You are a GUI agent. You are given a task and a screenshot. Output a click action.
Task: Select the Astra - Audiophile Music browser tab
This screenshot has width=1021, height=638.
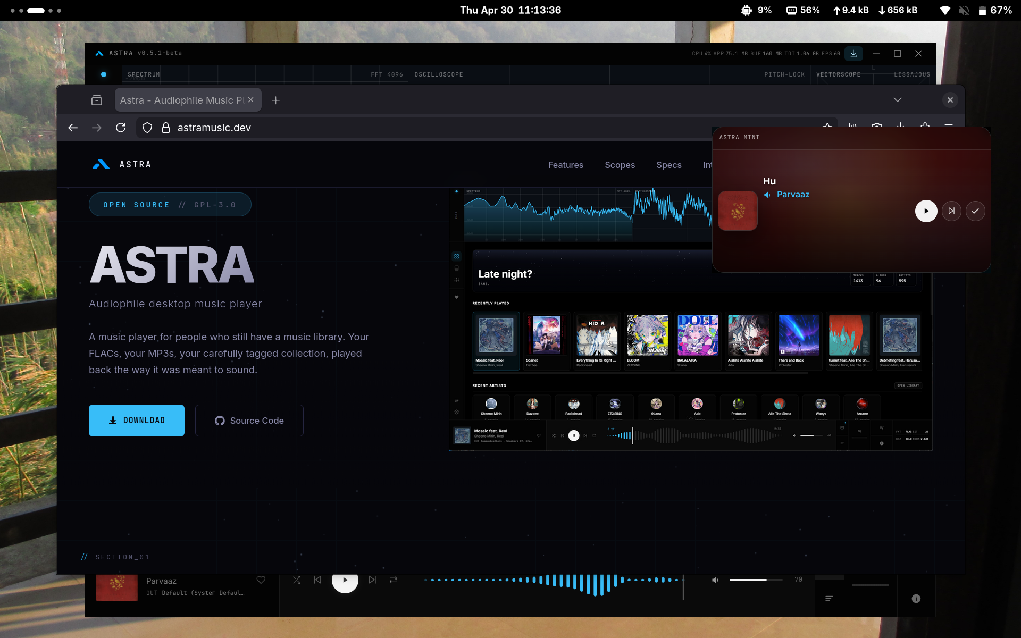pos(181,100)
